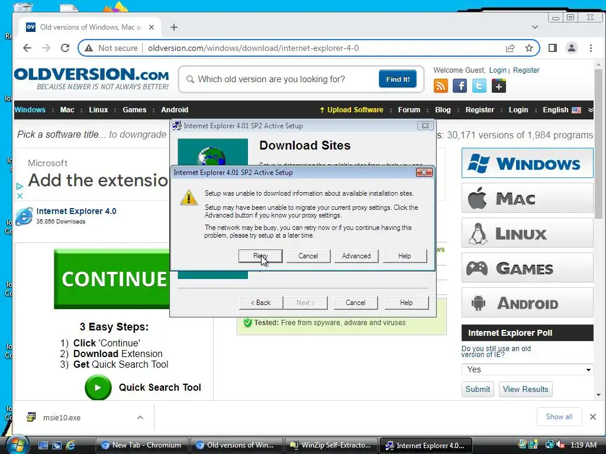
Task: Click Cancel in the Download Sites wizard
Action: tap(355, 303)
